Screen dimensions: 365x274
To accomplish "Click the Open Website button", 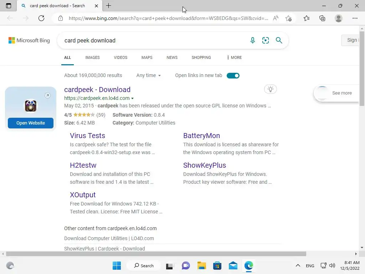I will tap(31, 123).
